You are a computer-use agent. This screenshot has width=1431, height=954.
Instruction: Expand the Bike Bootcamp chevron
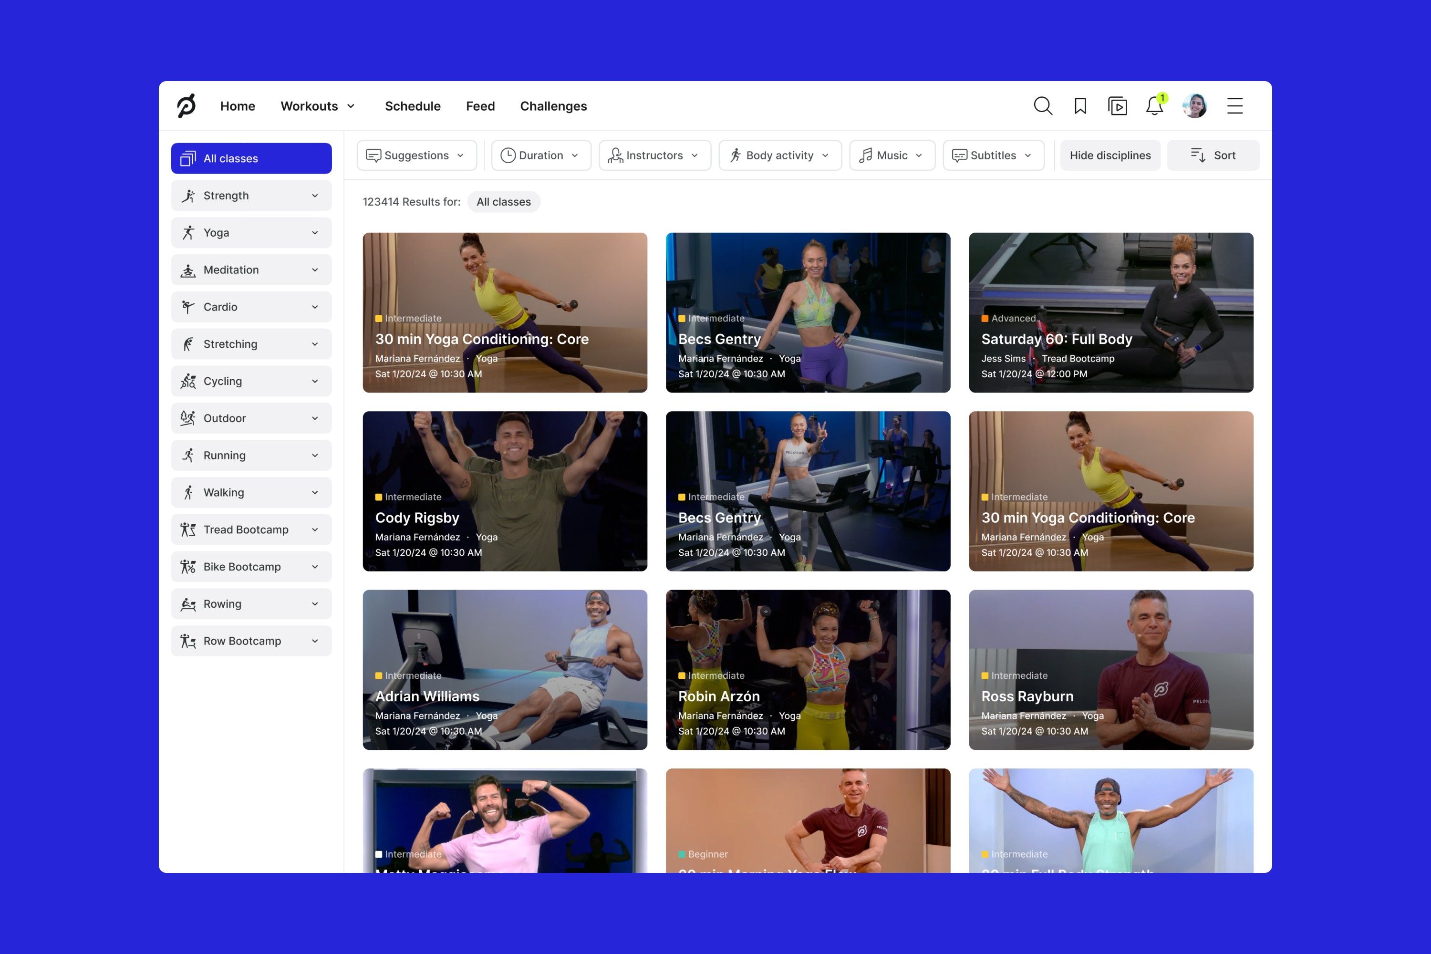tap(314, 567)
